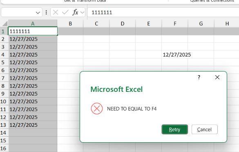Click the NEED TO EQUAL TO F4 message
Screen dimensions: 239x152
(132, 109)
